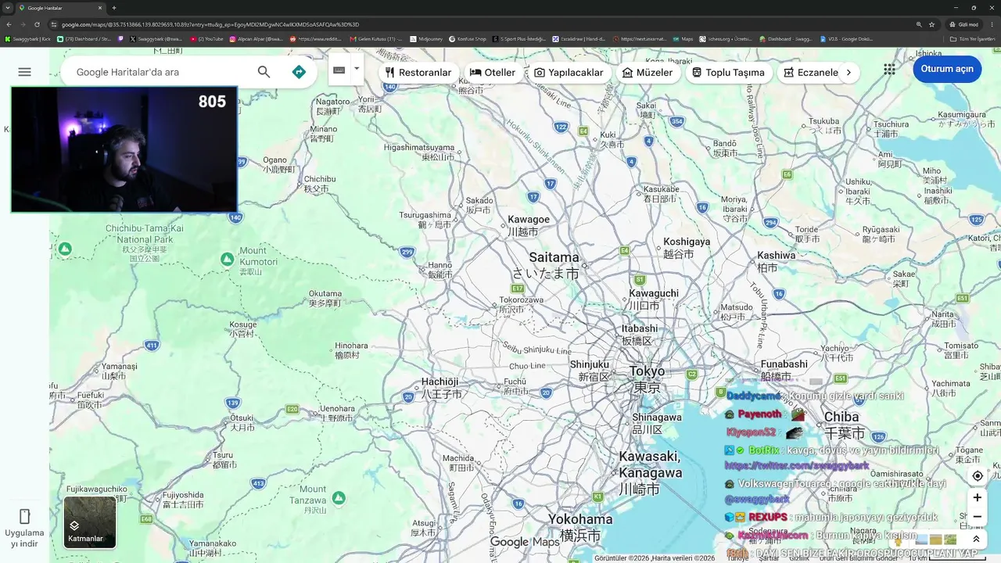
Task: Click the Gizli mod incognito indicator
Action: point(965,24)
